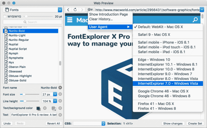Screen dimensions: 207x128
Task: Select InternetExplorer 10.1 - Windows 8.1
Action: [x=168, y=64]
